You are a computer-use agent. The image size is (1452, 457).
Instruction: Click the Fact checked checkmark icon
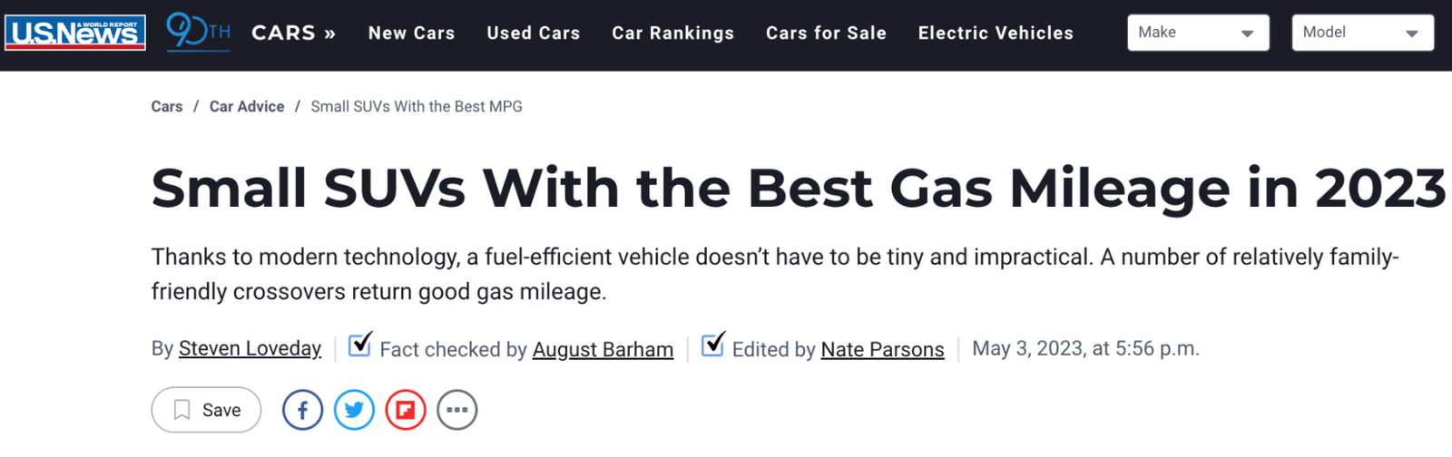(x=360, y=345)
